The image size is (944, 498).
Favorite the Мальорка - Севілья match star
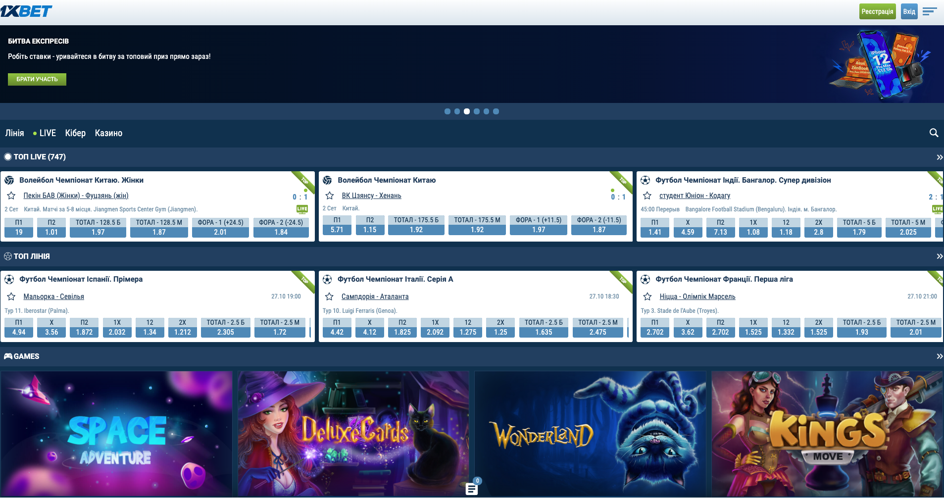(11, 297)
